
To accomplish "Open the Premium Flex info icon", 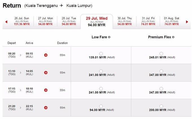I will tap(173, 37).
